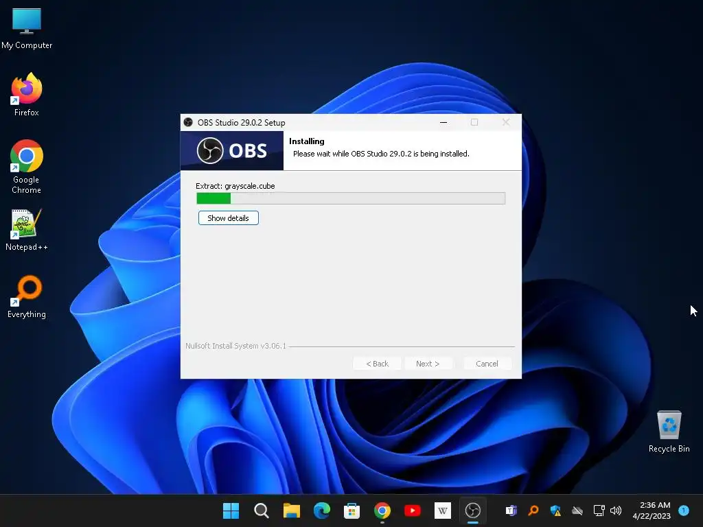Click OBS icon in setup title bar
This screenshot has width=703, height=527.
(x=188, y=122)
